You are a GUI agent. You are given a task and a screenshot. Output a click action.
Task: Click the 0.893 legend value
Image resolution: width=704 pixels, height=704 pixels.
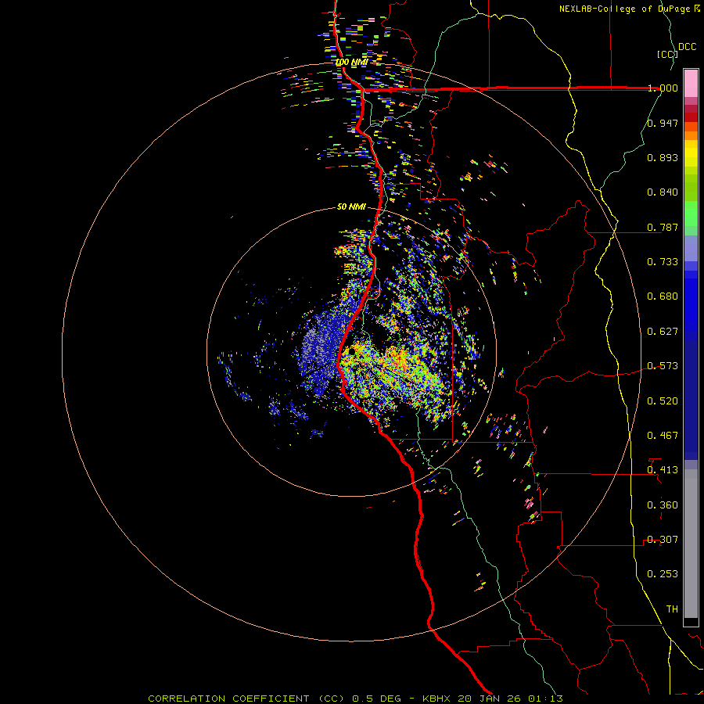point(663,157)
